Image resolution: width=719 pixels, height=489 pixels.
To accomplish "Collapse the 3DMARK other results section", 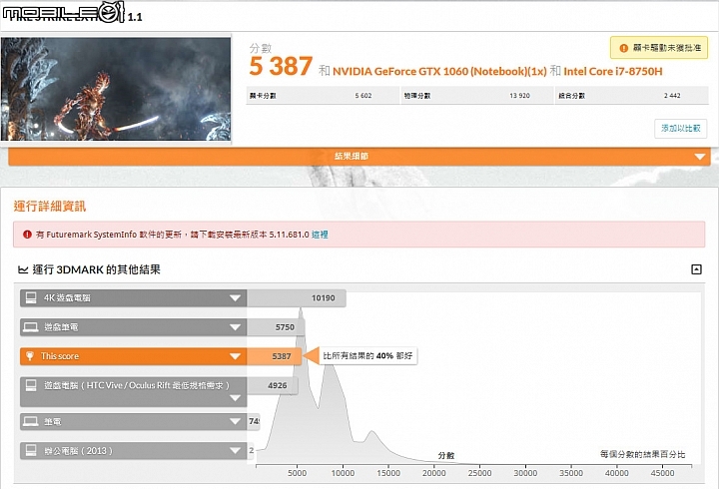I will pyautogui.click(x=696, y=269).
